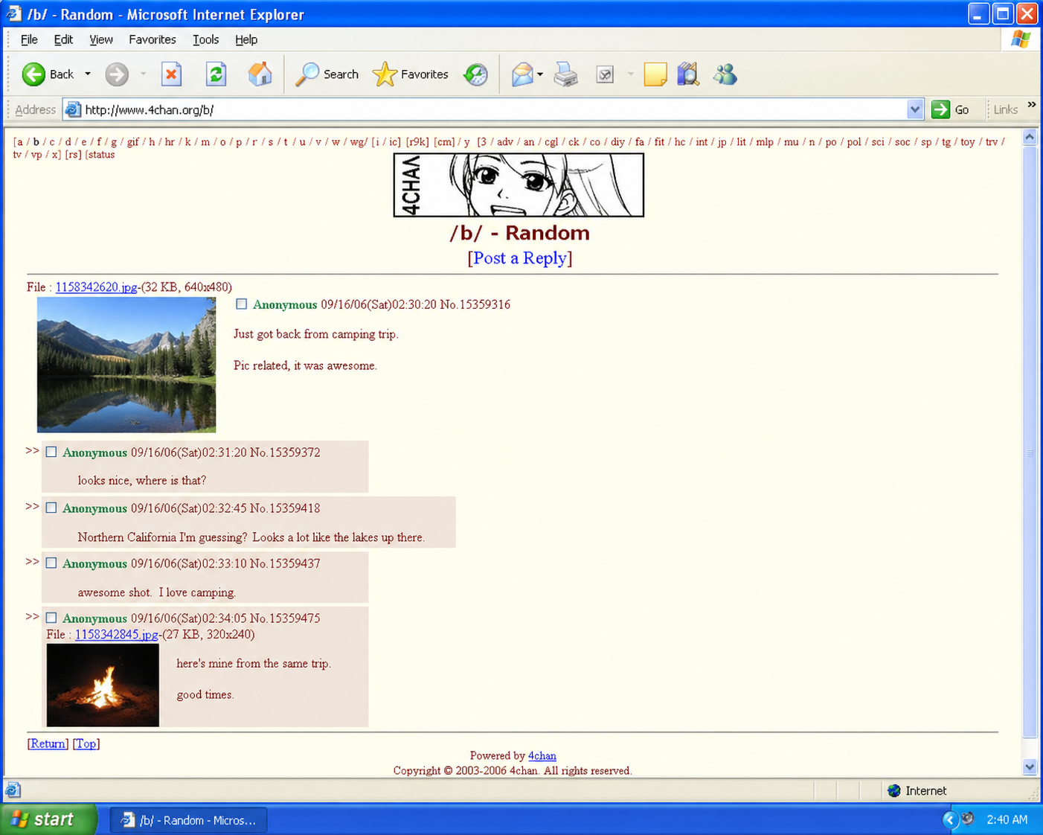
Task: Open the Mail toolbar icon
Action: tap(522, 74)
